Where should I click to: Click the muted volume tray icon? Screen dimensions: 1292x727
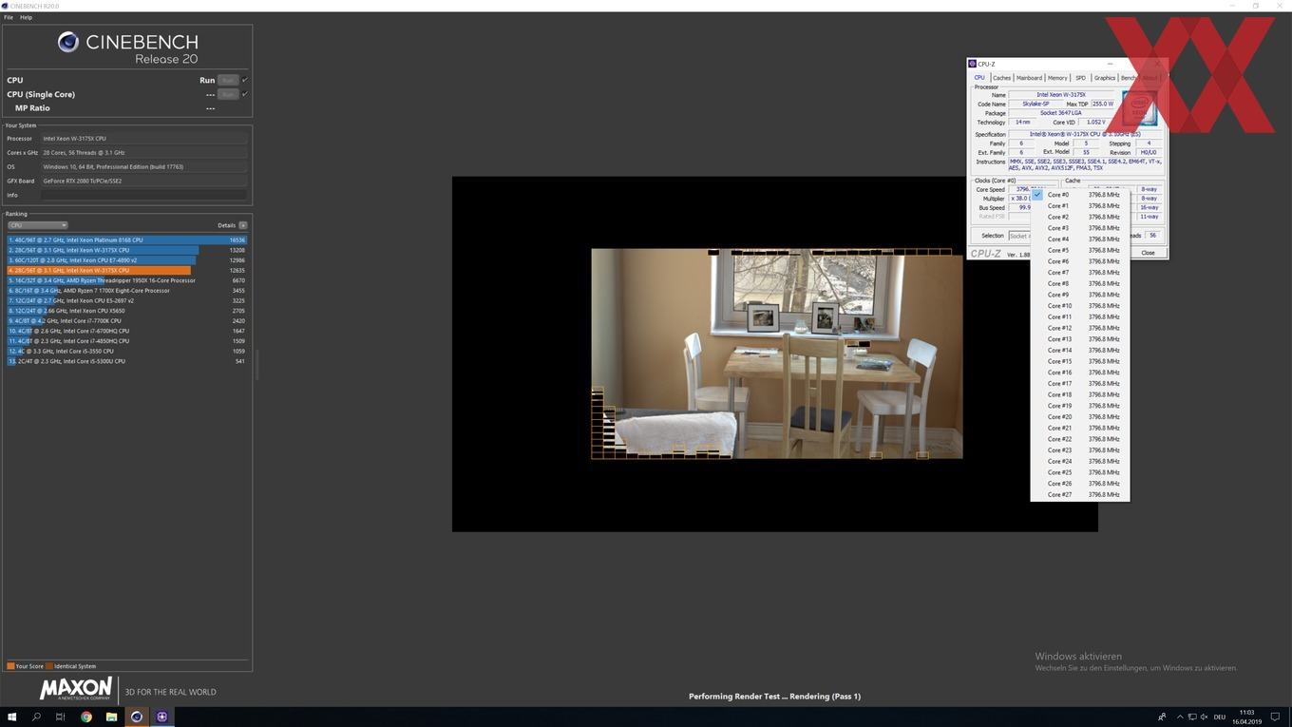coord(1205,717)
